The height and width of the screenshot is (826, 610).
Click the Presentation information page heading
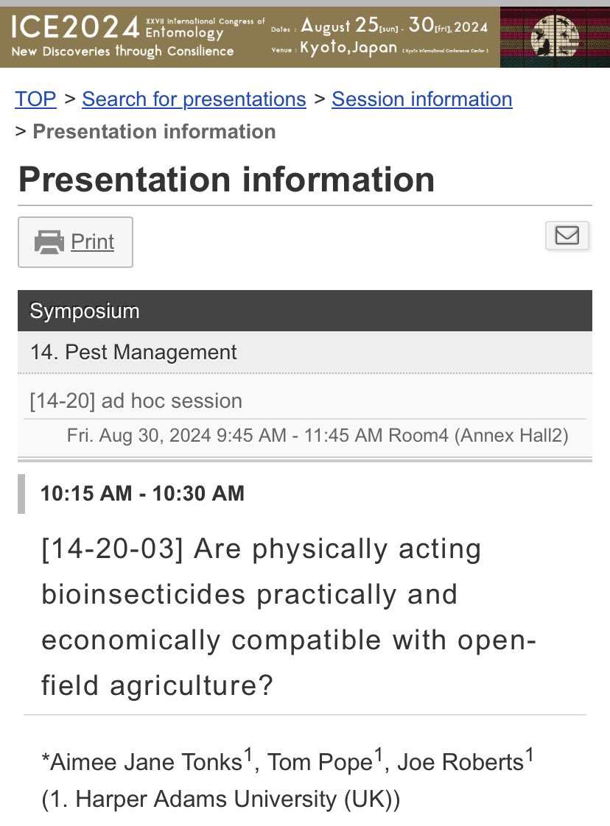(x=227, y=180)
